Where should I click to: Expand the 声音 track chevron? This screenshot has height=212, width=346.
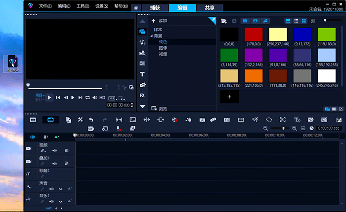pos(61,189)
